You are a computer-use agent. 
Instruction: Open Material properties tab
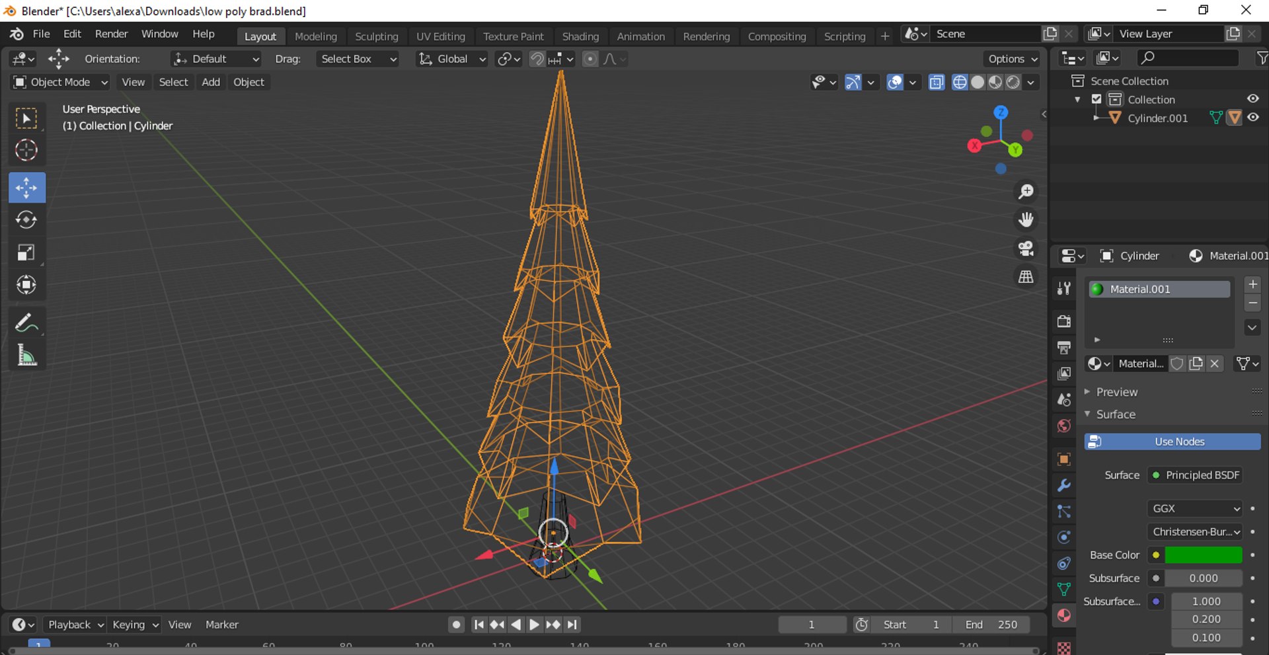tap(1063, 615)
